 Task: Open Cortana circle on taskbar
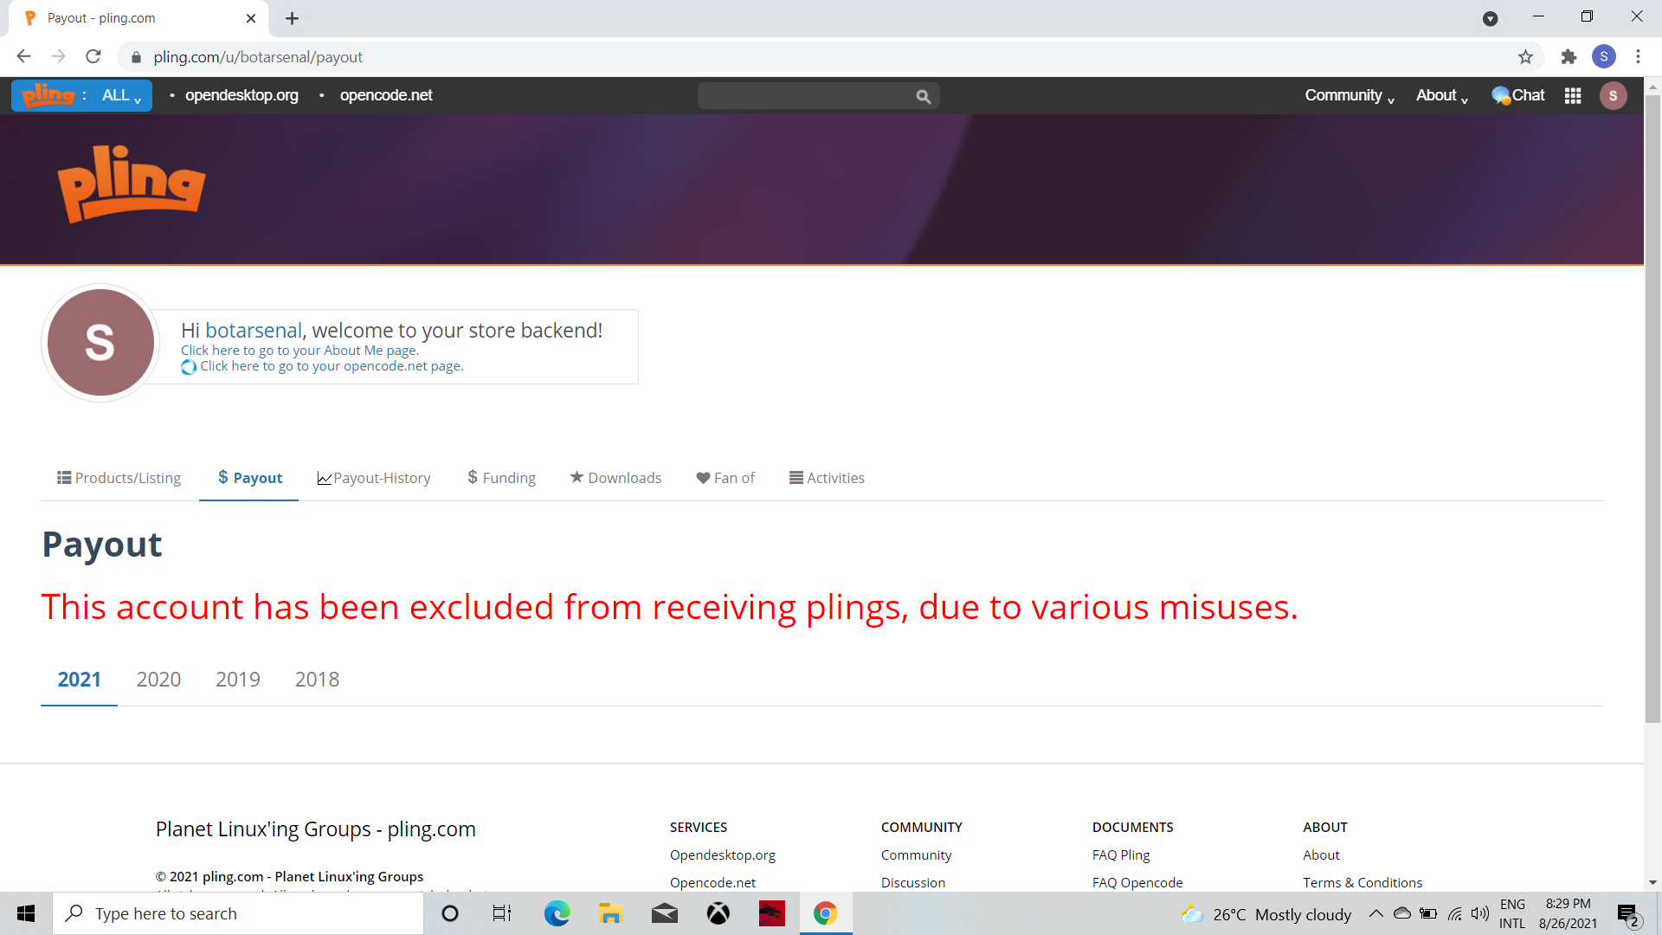pyautogui.click(x=450, y=913)
